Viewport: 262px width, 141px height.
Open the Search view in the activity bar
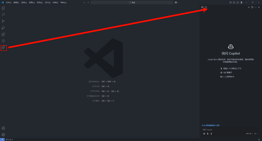pos(3,15)
